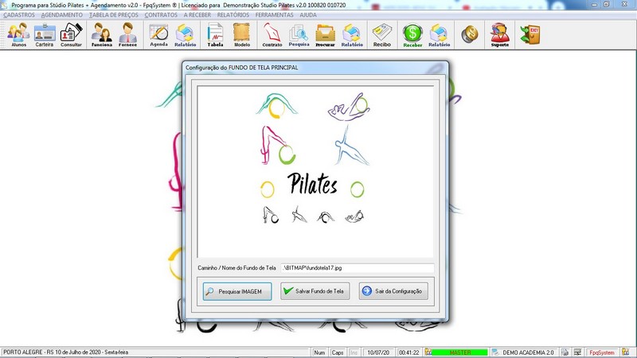Open the Suporte support icon
The height and width of the screenshot is (358, 637).
click(x=500, y=35)
